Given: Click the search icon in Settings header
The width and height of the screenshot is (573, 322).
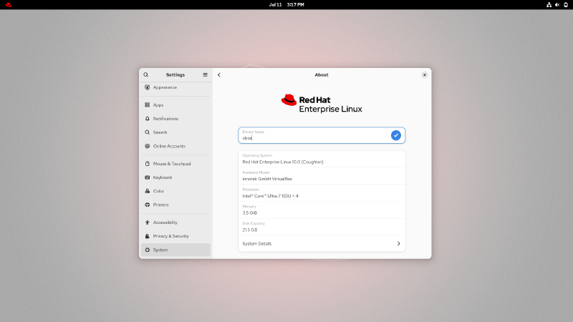Looking at the screenshot, I should tap(146, 74).
